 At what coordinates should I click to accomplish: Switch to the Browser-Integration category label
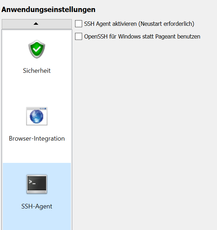tap(37, 138)
